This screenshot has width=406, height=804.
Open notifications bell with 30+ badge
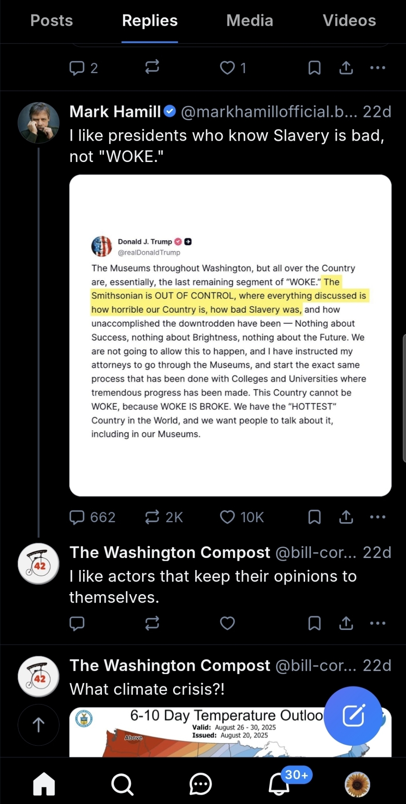[x=279, y=783]
